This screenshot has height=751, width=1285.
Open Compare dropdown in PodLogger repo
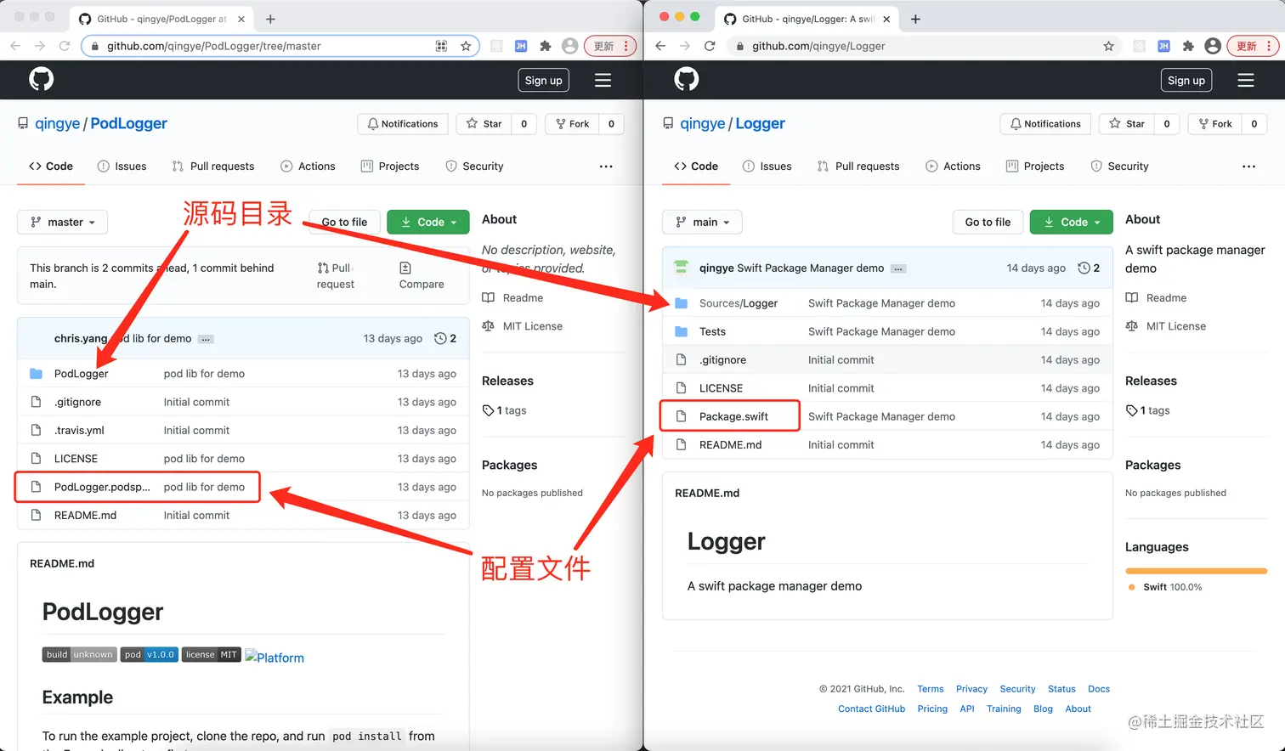[x=422, y=276]
